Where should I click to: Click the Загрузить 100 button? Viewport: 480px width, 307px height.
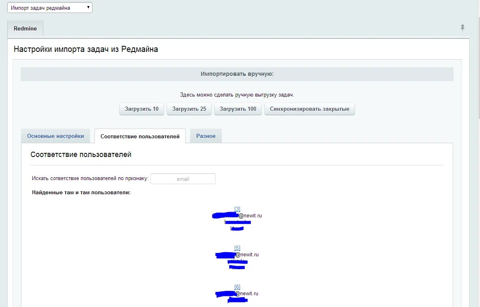point(238,109)
